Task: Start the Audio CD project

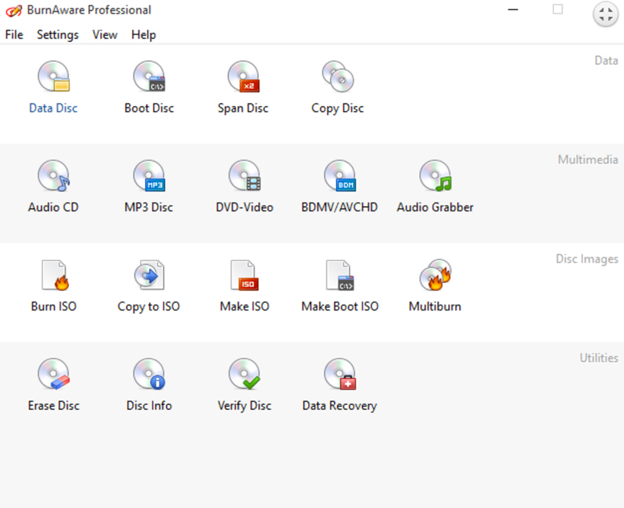Action: pos(53,177)
